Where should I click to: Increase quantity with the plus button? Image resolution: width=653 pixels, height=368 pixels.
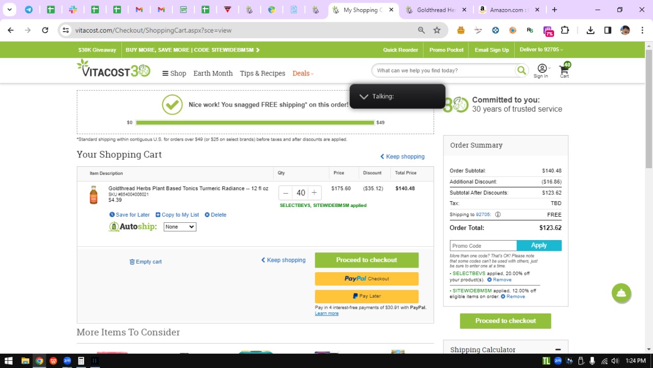tap(314, 193)
